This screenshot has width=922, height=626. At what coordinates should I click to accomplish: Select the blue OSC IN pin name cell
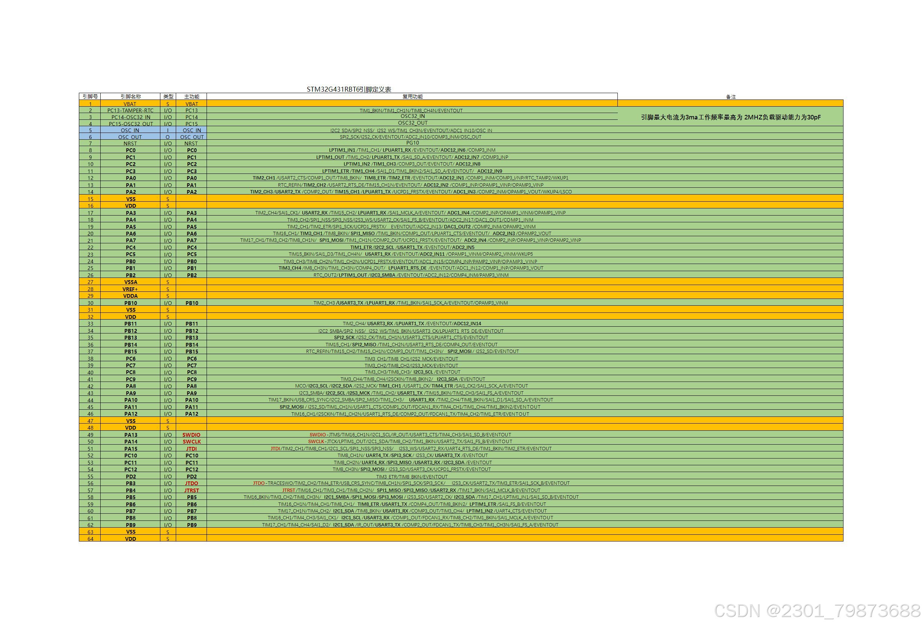130,131
